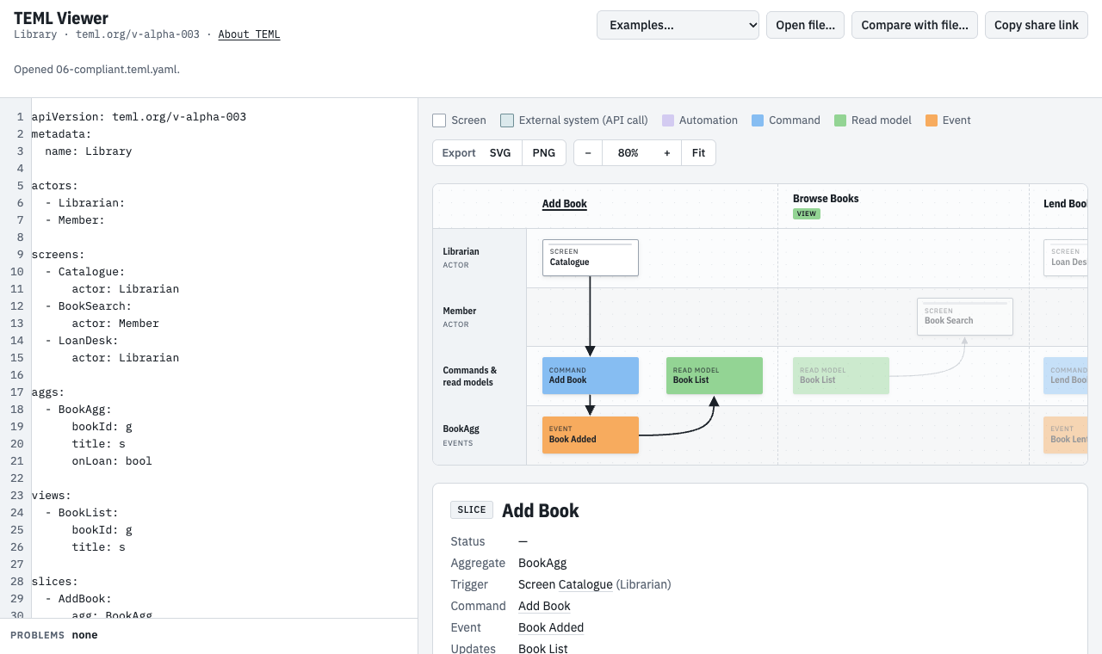Click the Screen legend swatch
Screen dimensions: 1102x654
pyautogui.click(x=439, y=120)
